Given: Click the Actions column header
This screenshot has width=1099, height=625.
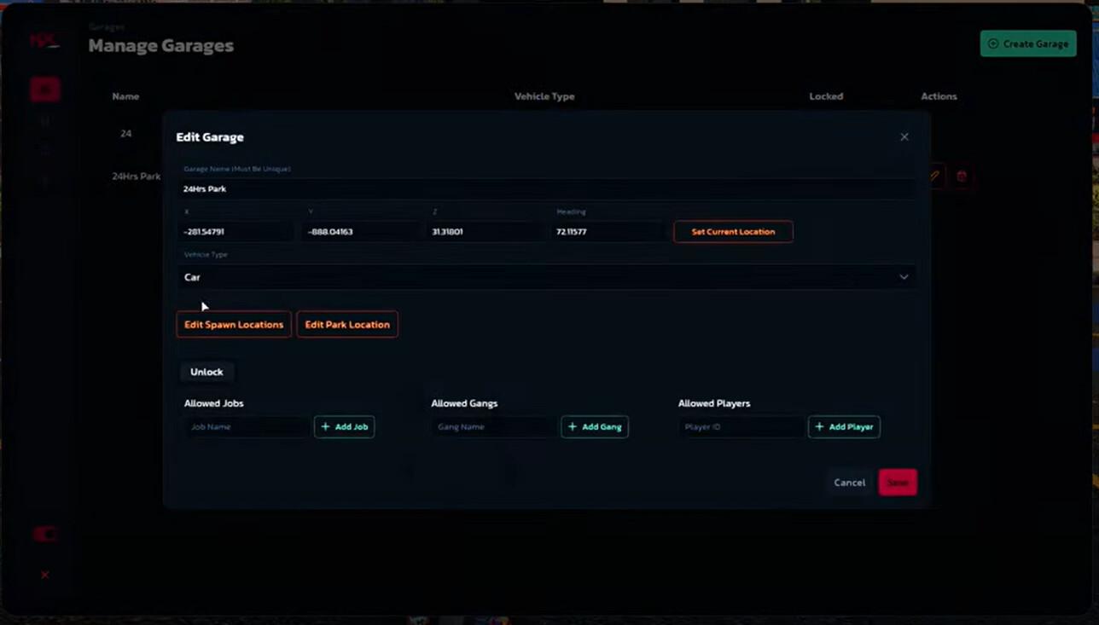Looking at the screenshot, I should pos(939,96).
